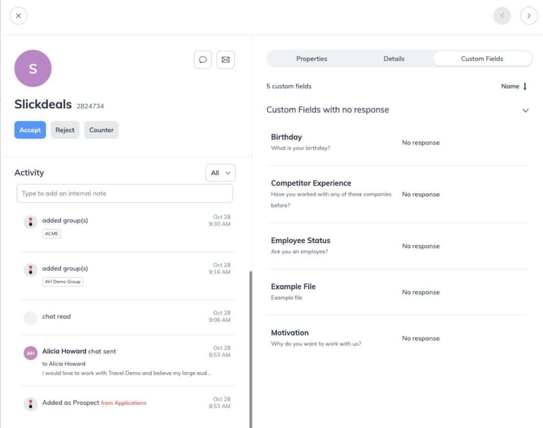This screenshot has height=428, width=543.
Task: Open the Motivation custom field
Action: 397,338
